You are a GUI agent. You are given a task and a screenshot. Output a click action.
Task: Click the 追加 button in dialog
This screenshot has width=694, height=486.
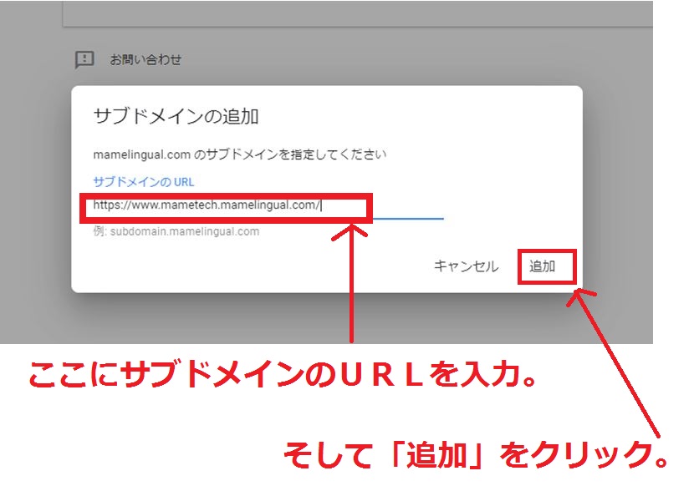click(542, 266)
